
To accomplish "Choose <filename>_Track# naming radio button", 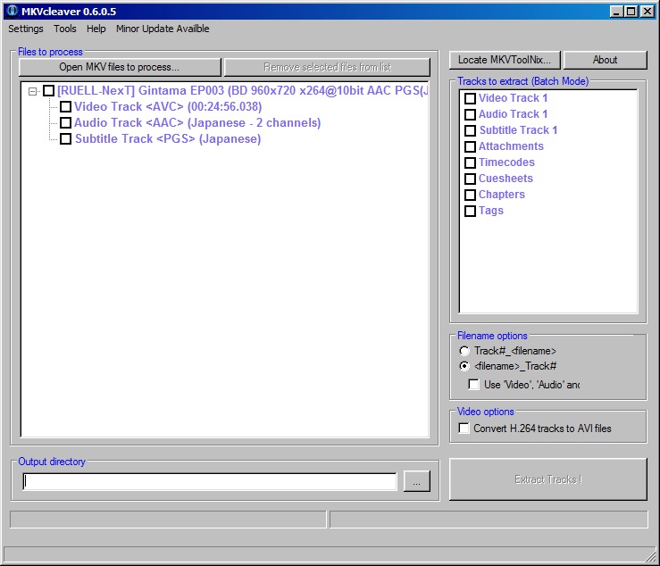I will tap(464, 366).
